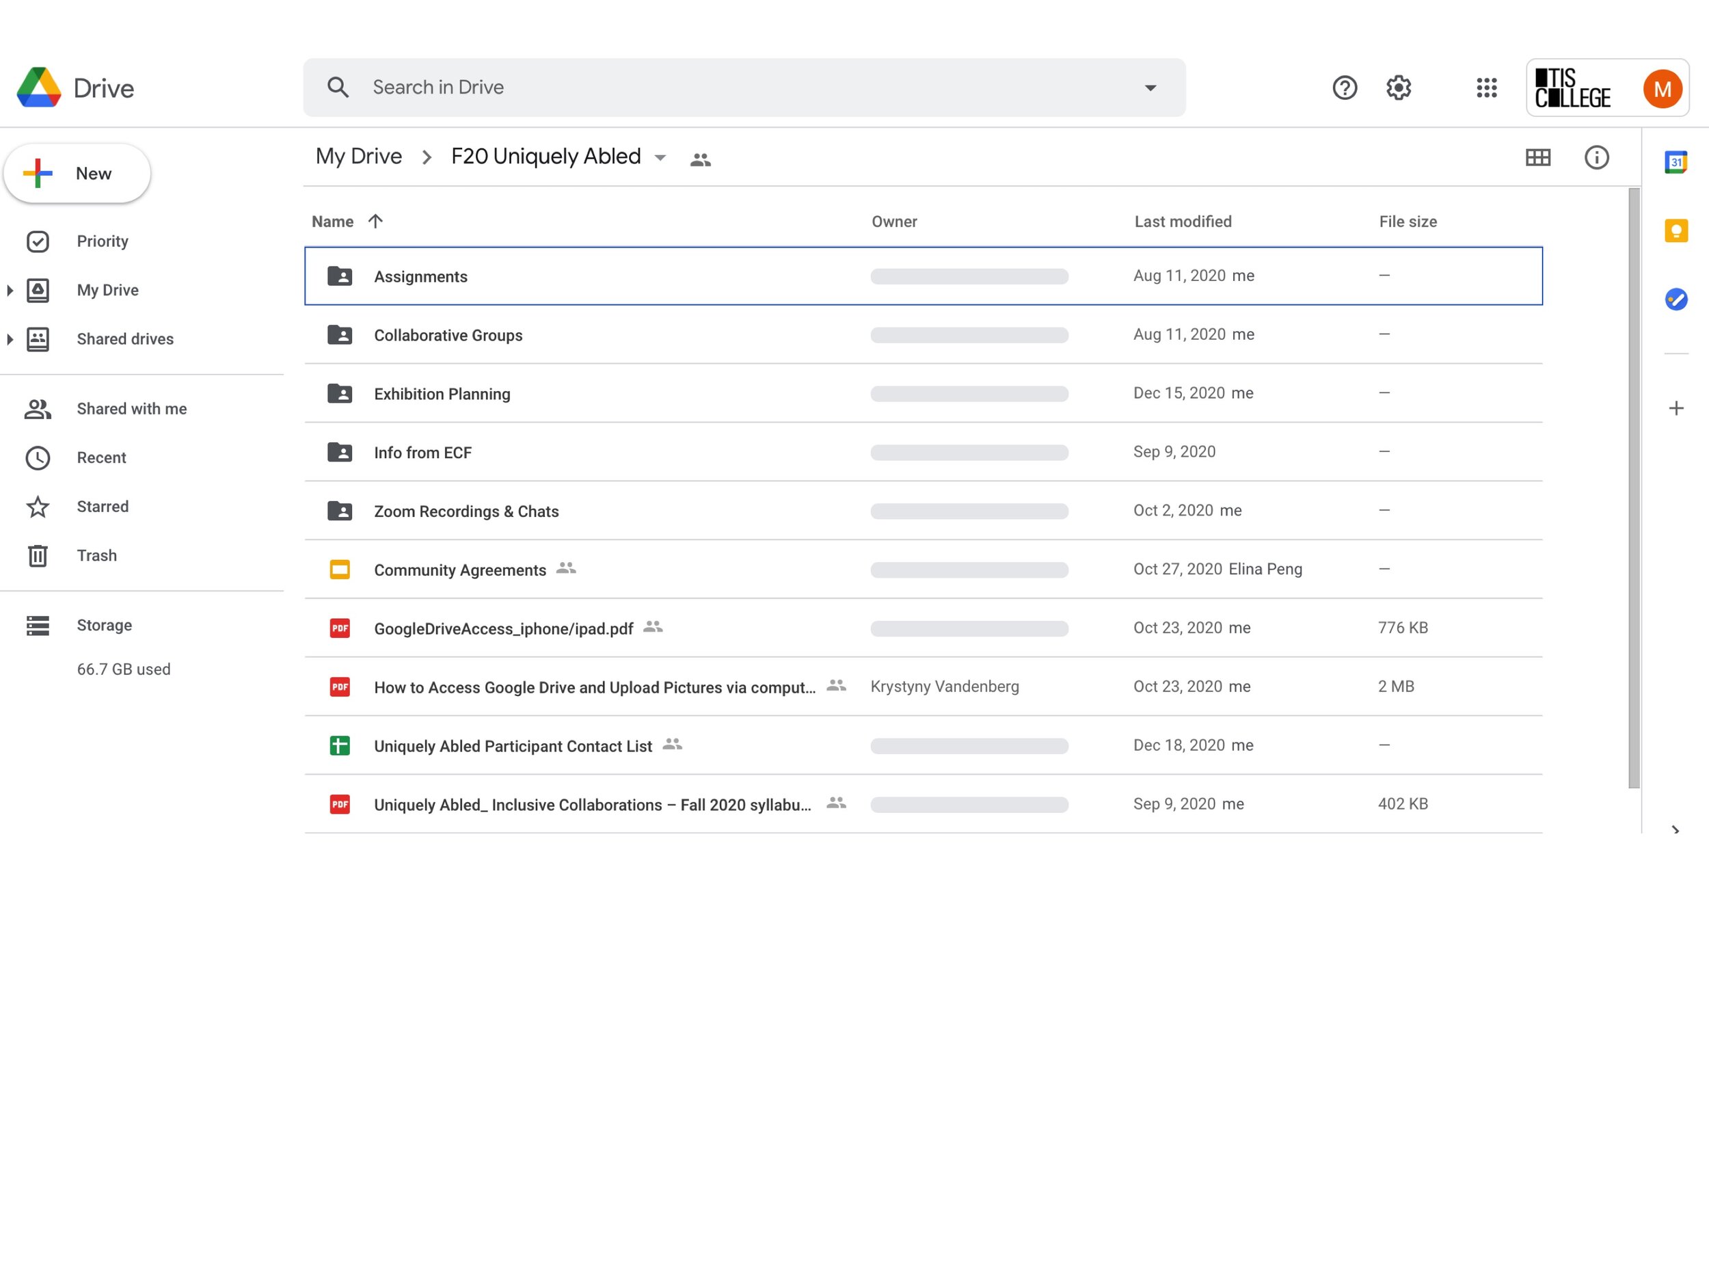1709x1282 pixels.
Task: Open Google Tasks side panel icon
Action: click(1675, 298)
